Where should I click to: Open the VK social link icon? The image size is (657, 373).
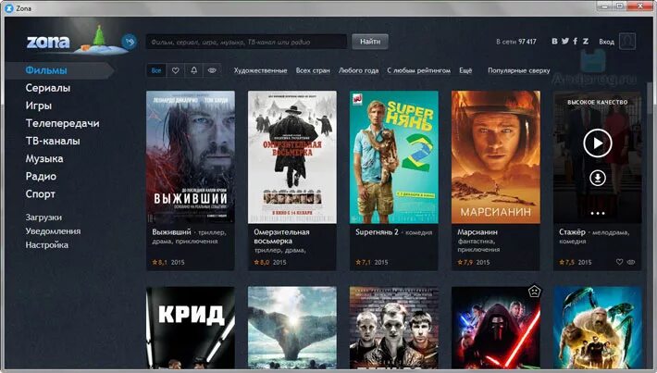555,41
